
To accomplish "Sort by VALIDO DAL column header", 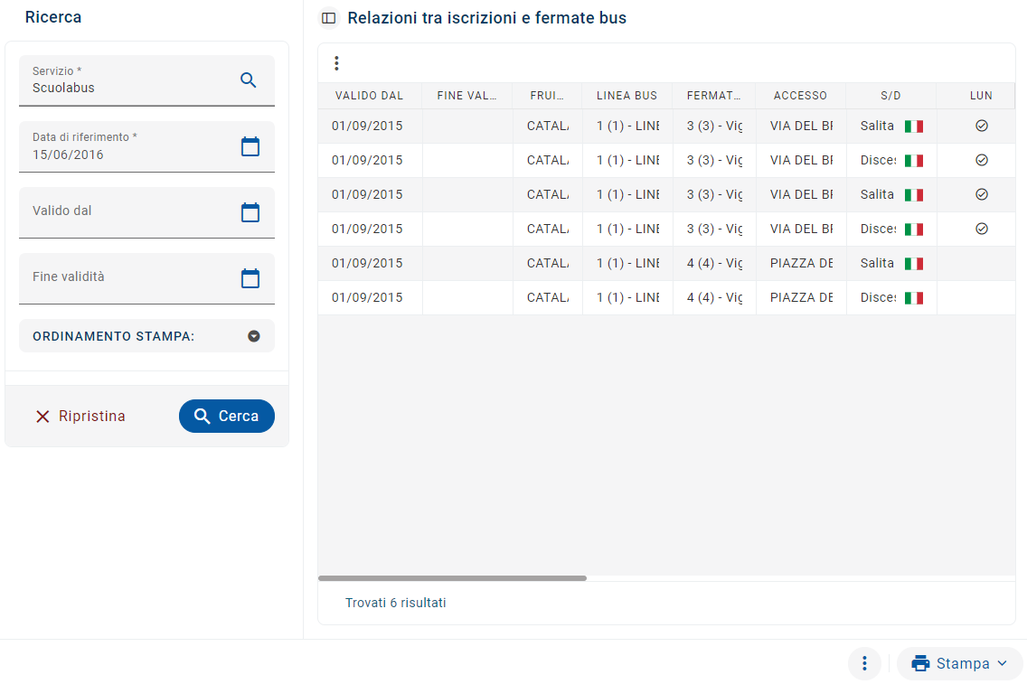I will pos(370,96).
